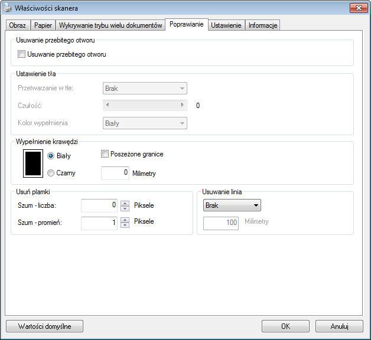Viewport: 371px width, 340px height.
Task: Click the scanner icon in title bar
Action: [x=8, y=8]
